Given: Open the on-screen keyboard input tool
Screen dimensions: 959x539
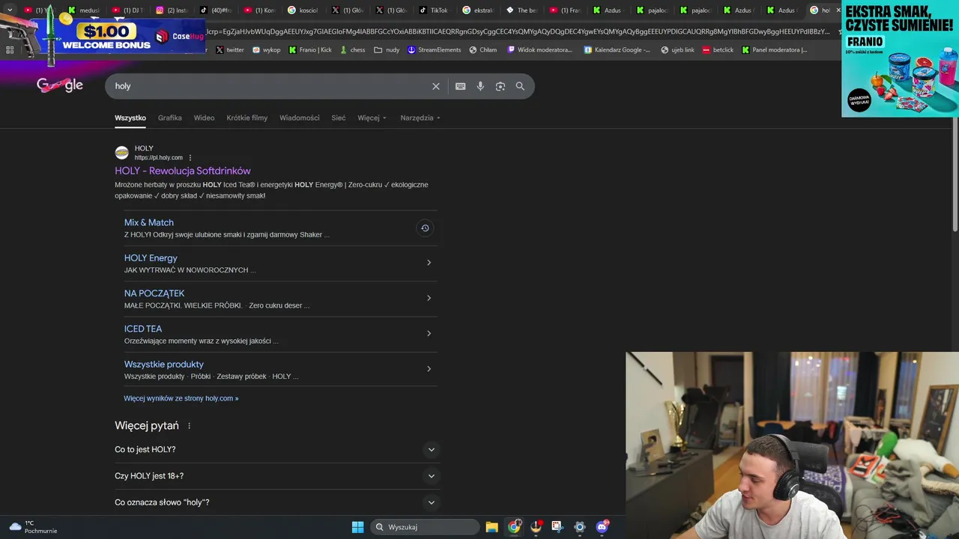Looking at the screenshot, I should (x=461, y=86).
